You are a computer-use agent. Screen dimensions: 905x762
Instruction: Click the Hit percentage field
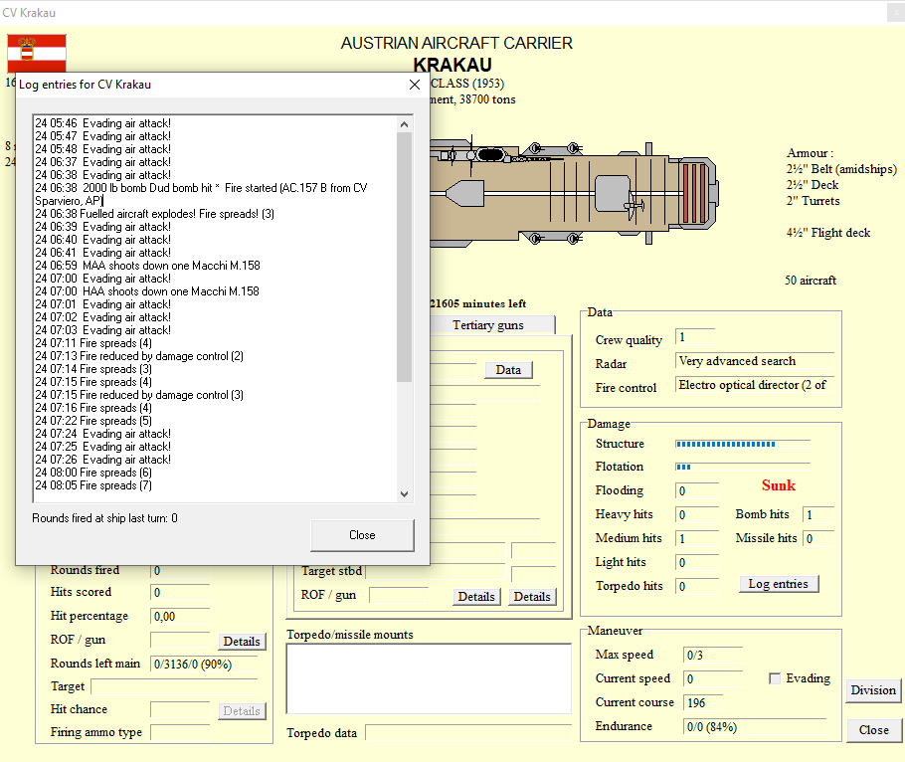coord(180,616)
